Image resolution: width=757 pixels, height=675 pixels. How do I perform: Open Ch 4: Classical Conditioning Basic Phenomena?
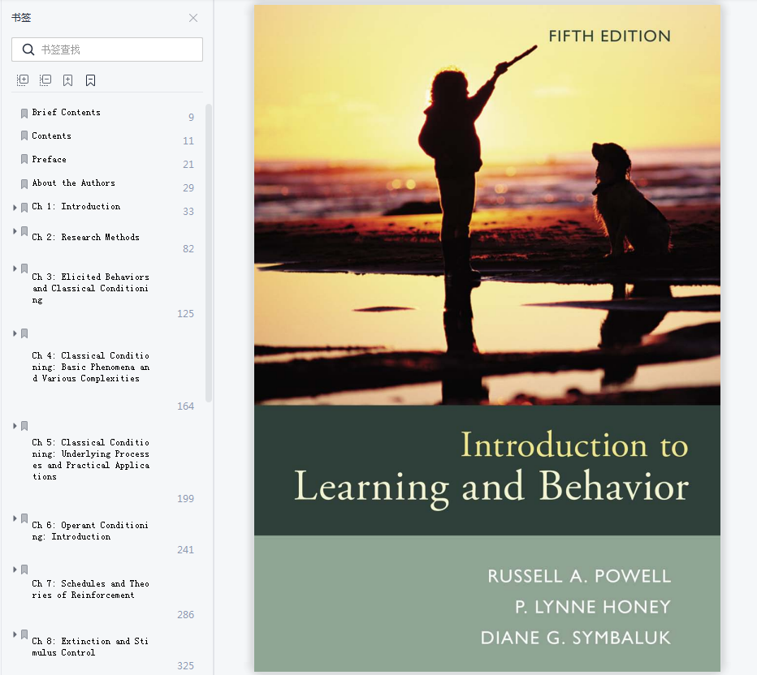click(x=91, y=367)
